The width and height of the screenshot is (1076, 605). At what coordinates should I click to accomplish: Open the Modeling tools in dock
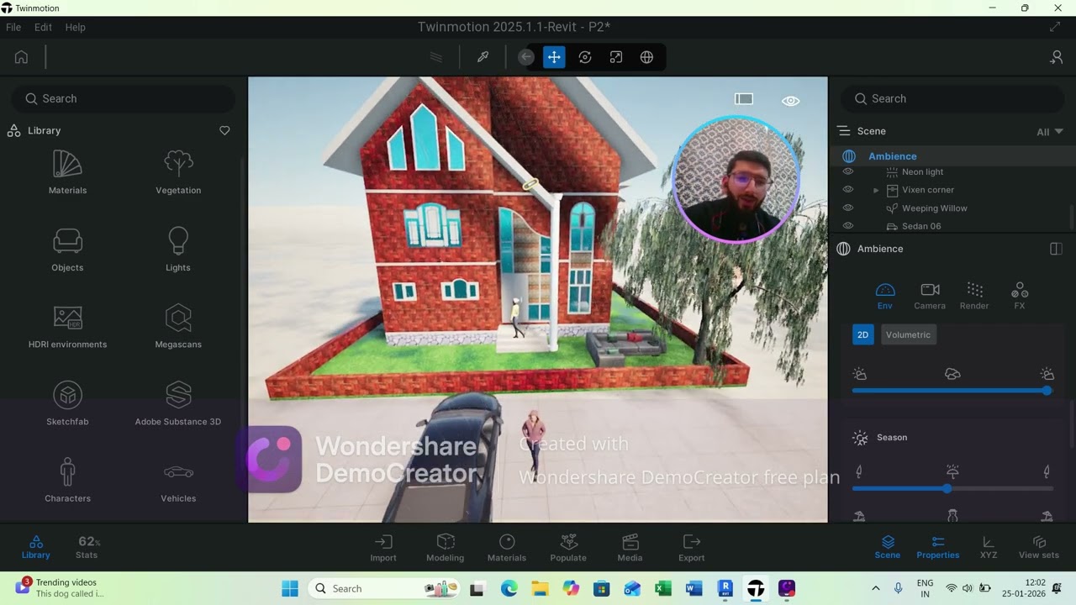pos(445,548)
